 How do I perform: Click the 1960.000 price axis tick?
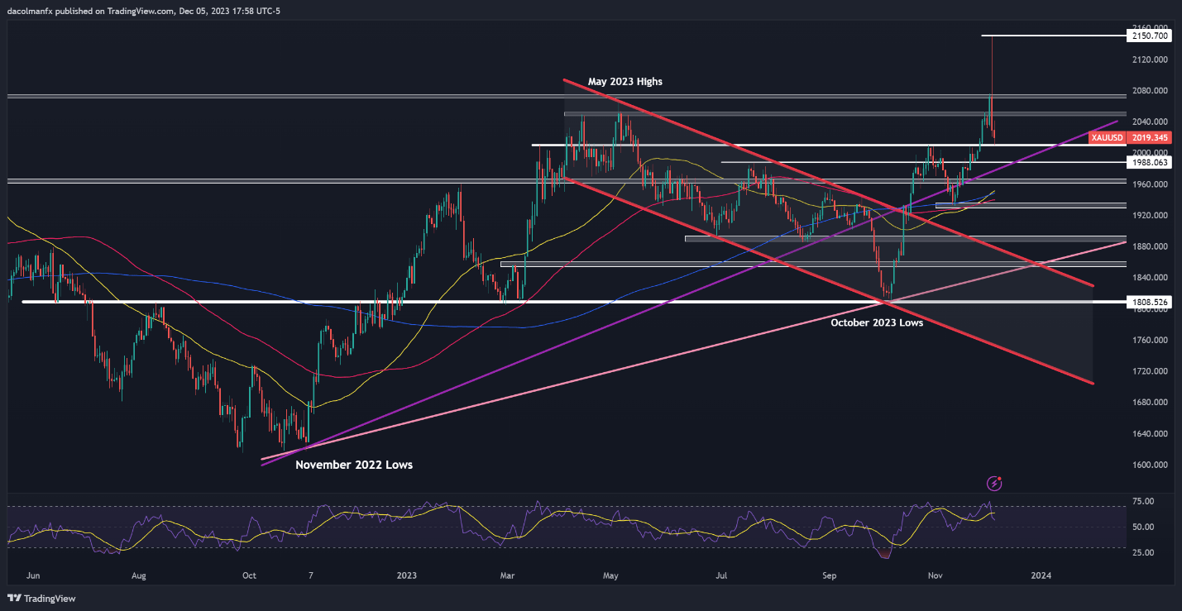pos(1151,184)
